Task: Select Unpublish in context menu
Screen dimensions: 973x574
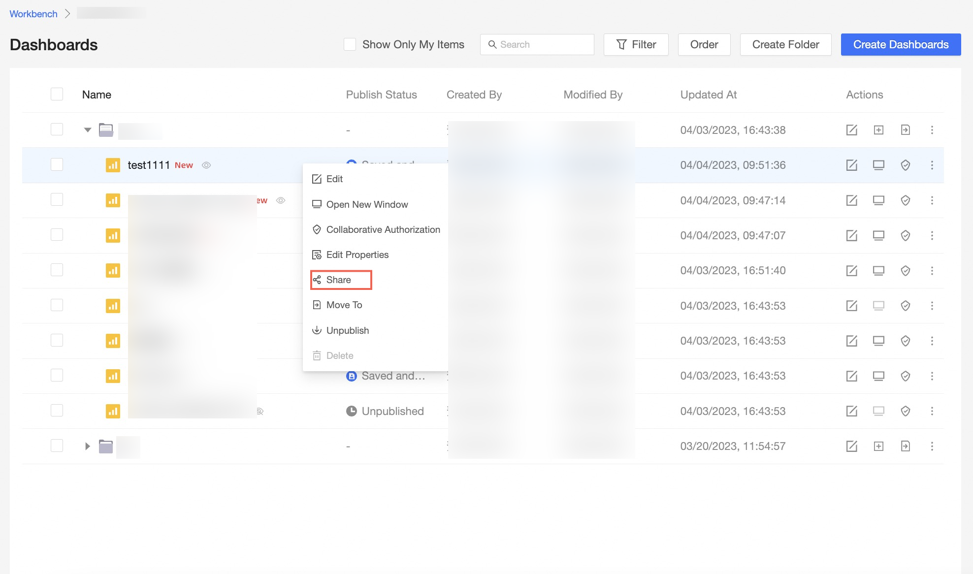Action: tap(347, 330)
